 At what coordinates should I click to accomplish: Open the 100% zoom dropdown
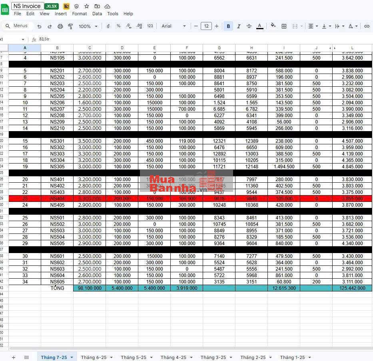click(x=88, y=26)
